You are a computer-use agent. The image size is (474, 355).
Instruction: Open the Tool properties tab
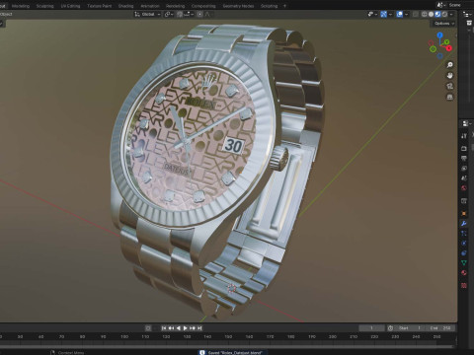click(x=464, y=135)
